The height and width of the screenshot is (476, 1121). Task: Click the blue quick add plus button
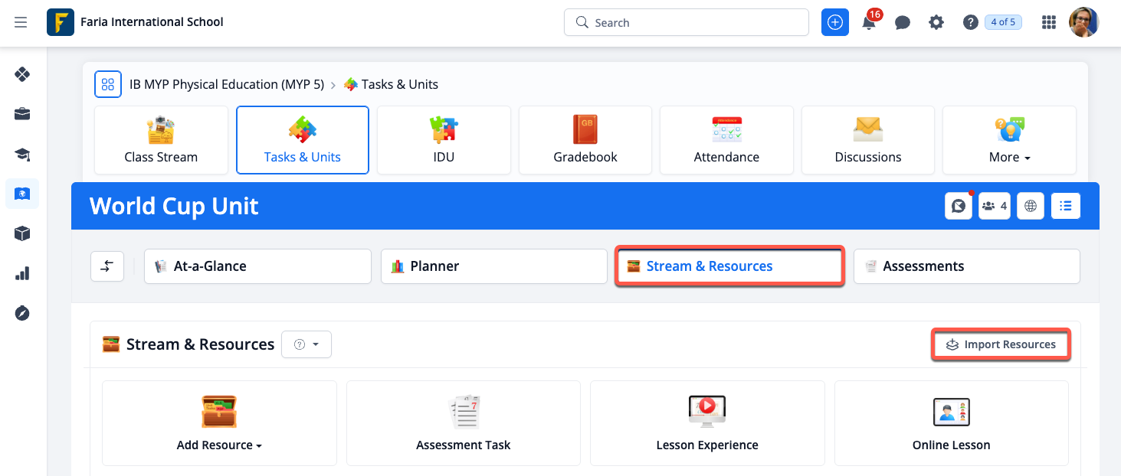[x=835, y=23]
